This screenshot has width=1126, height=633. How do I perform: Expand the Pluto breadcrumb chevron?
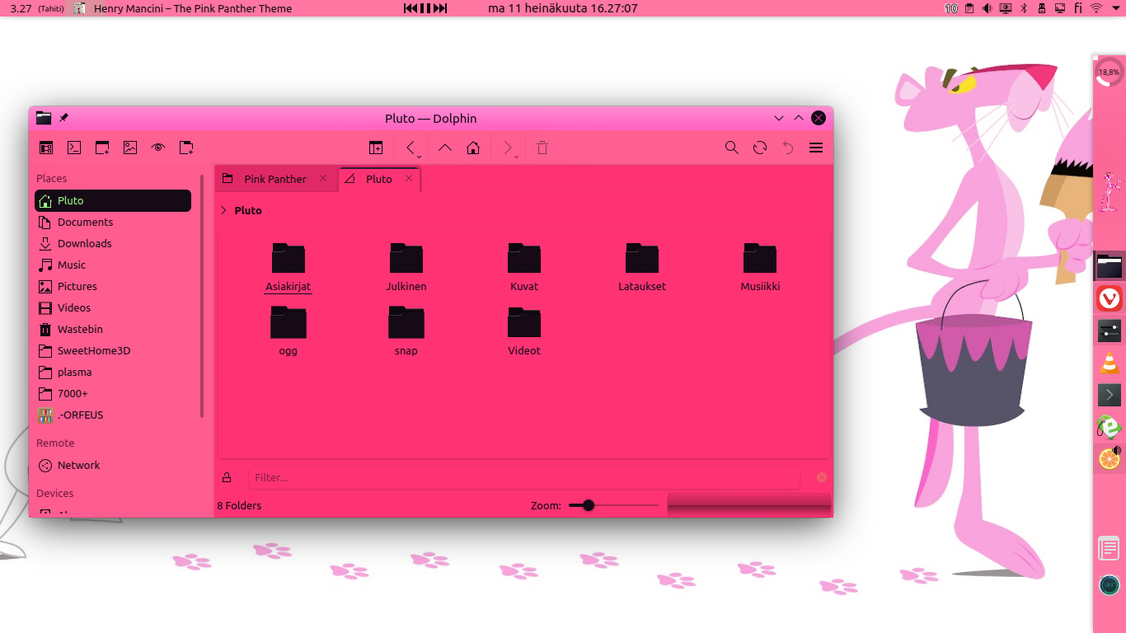point(223,210)
